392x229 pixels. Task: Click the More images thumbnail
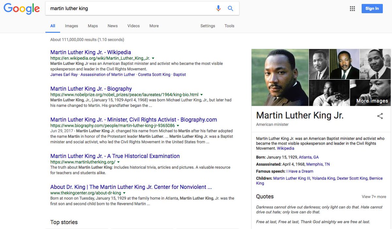pos(370,93)
